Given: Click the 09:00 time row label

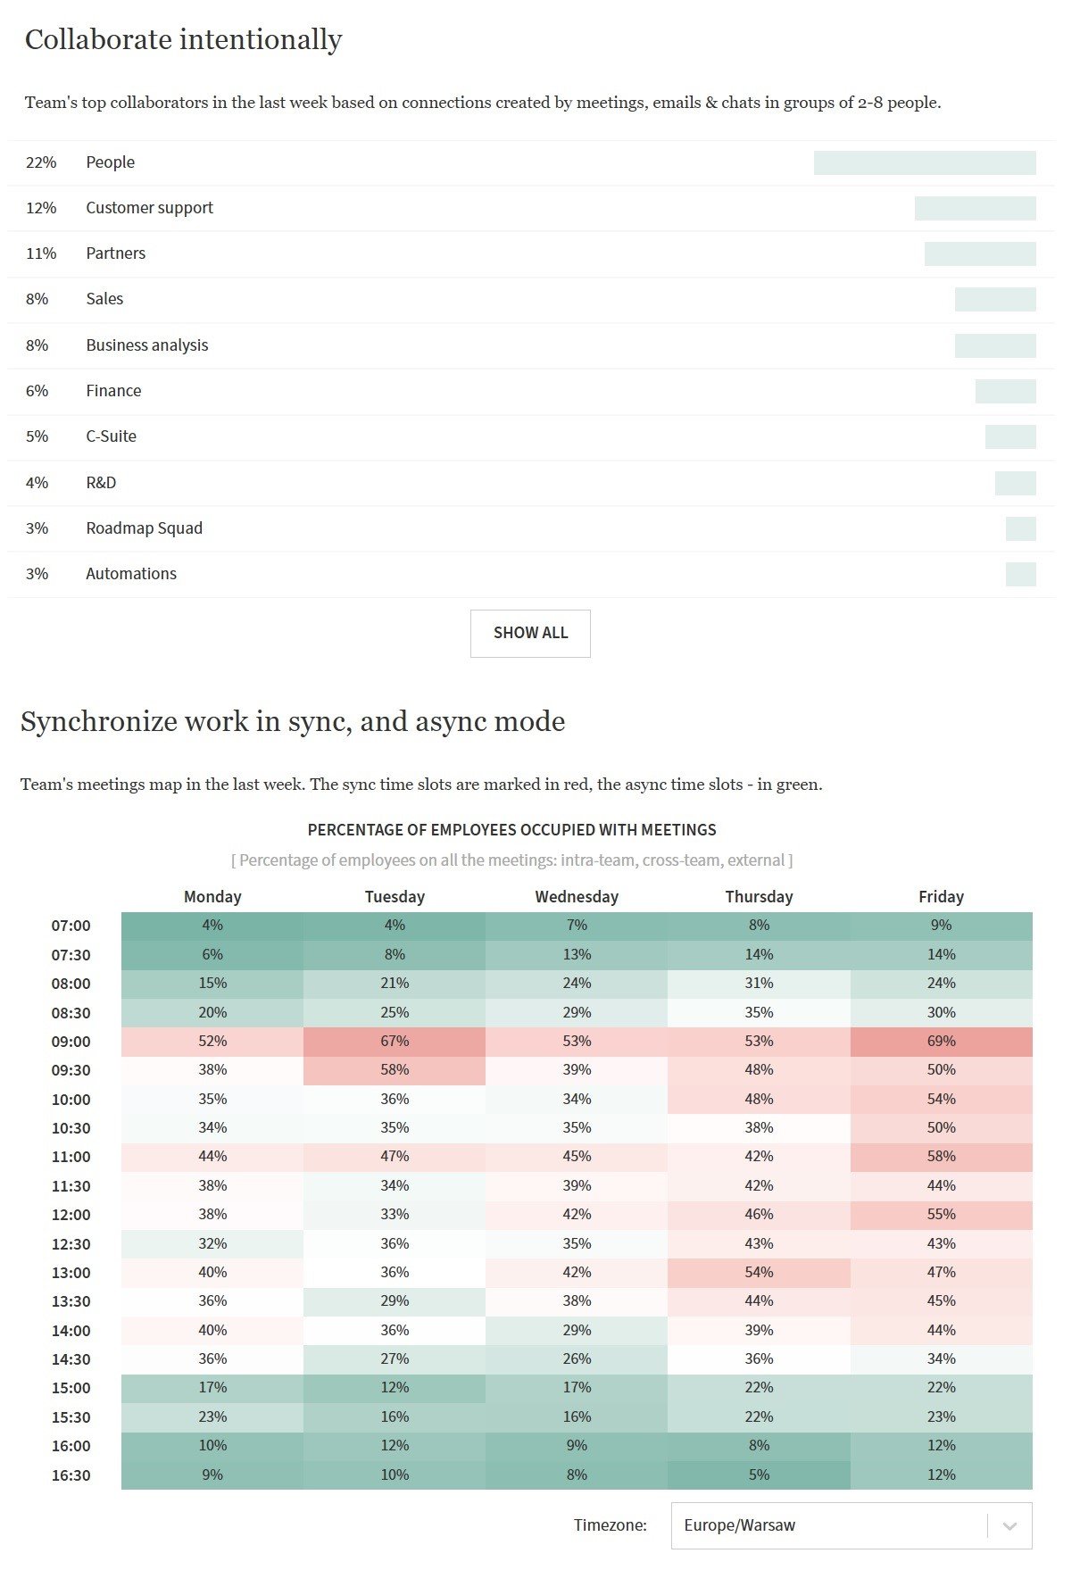Looking at the screenshot, I should [71, 1042].
